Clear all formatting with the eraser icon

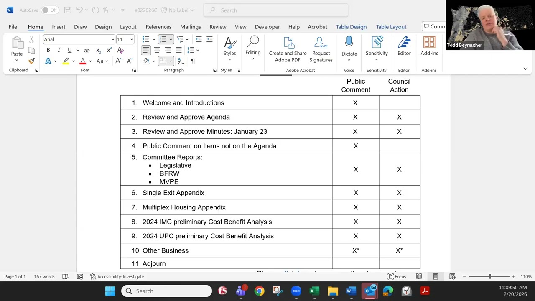[x=121, y=50]
